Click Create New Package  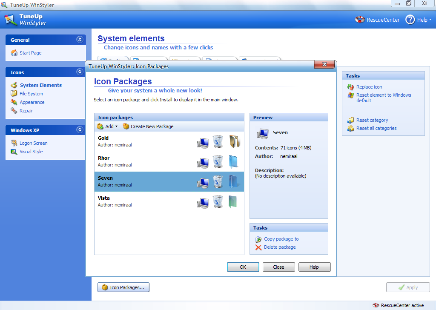148,126
